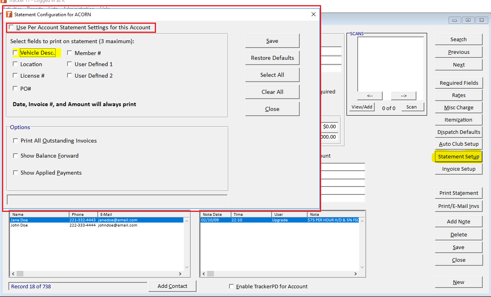The width and height of the screenshot is (491, 297).
Task: Click the New button
Action: pyautogui.click(x=458, y=282)
